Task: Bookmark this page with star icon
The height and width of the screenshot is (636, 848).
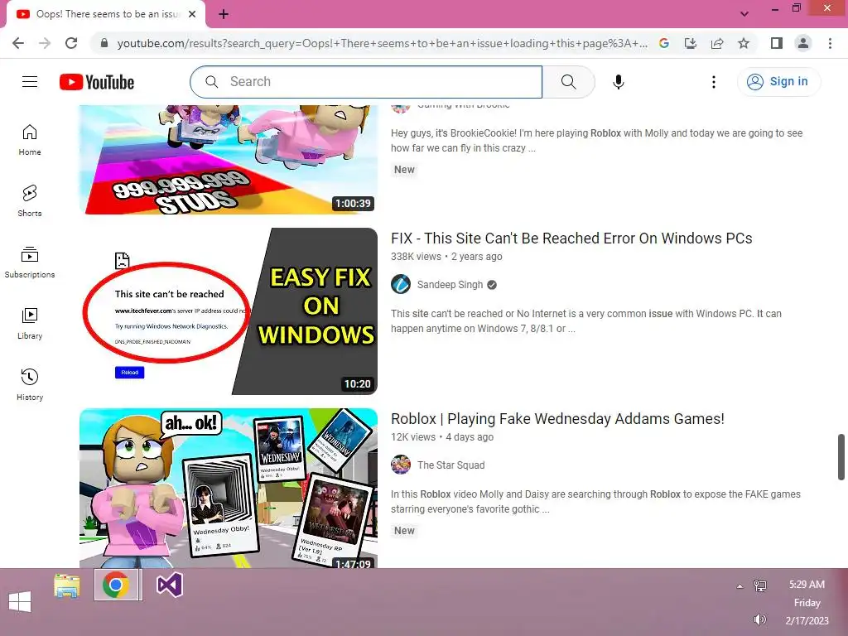Action: coord(744,43)
